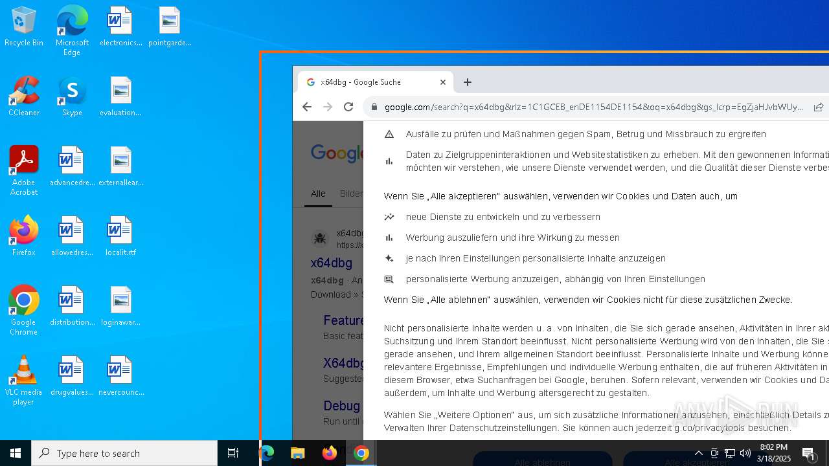Select the localit.rtf file icon
Viewport: 829px width, 466px height.
pos(120,237)
